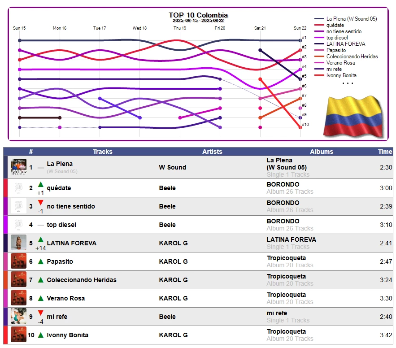Viewport: 396px width, 348px height.
Task: Open track title Coleccionando Heridas
Action: coord(82,280)
